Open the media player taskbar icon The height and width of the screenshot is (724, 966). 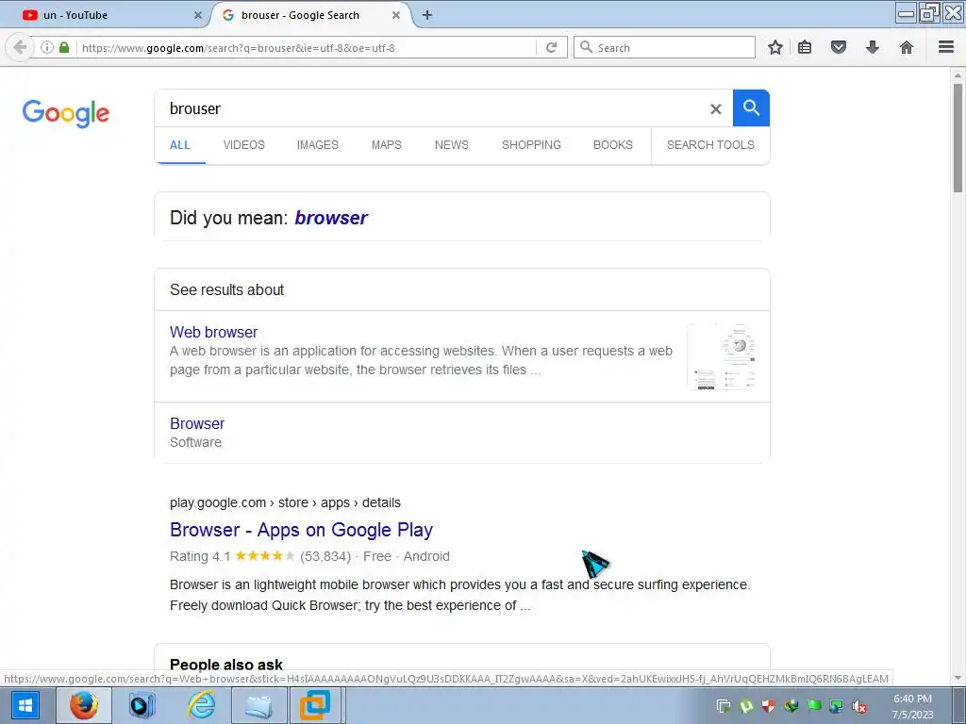tap(142, 705)
